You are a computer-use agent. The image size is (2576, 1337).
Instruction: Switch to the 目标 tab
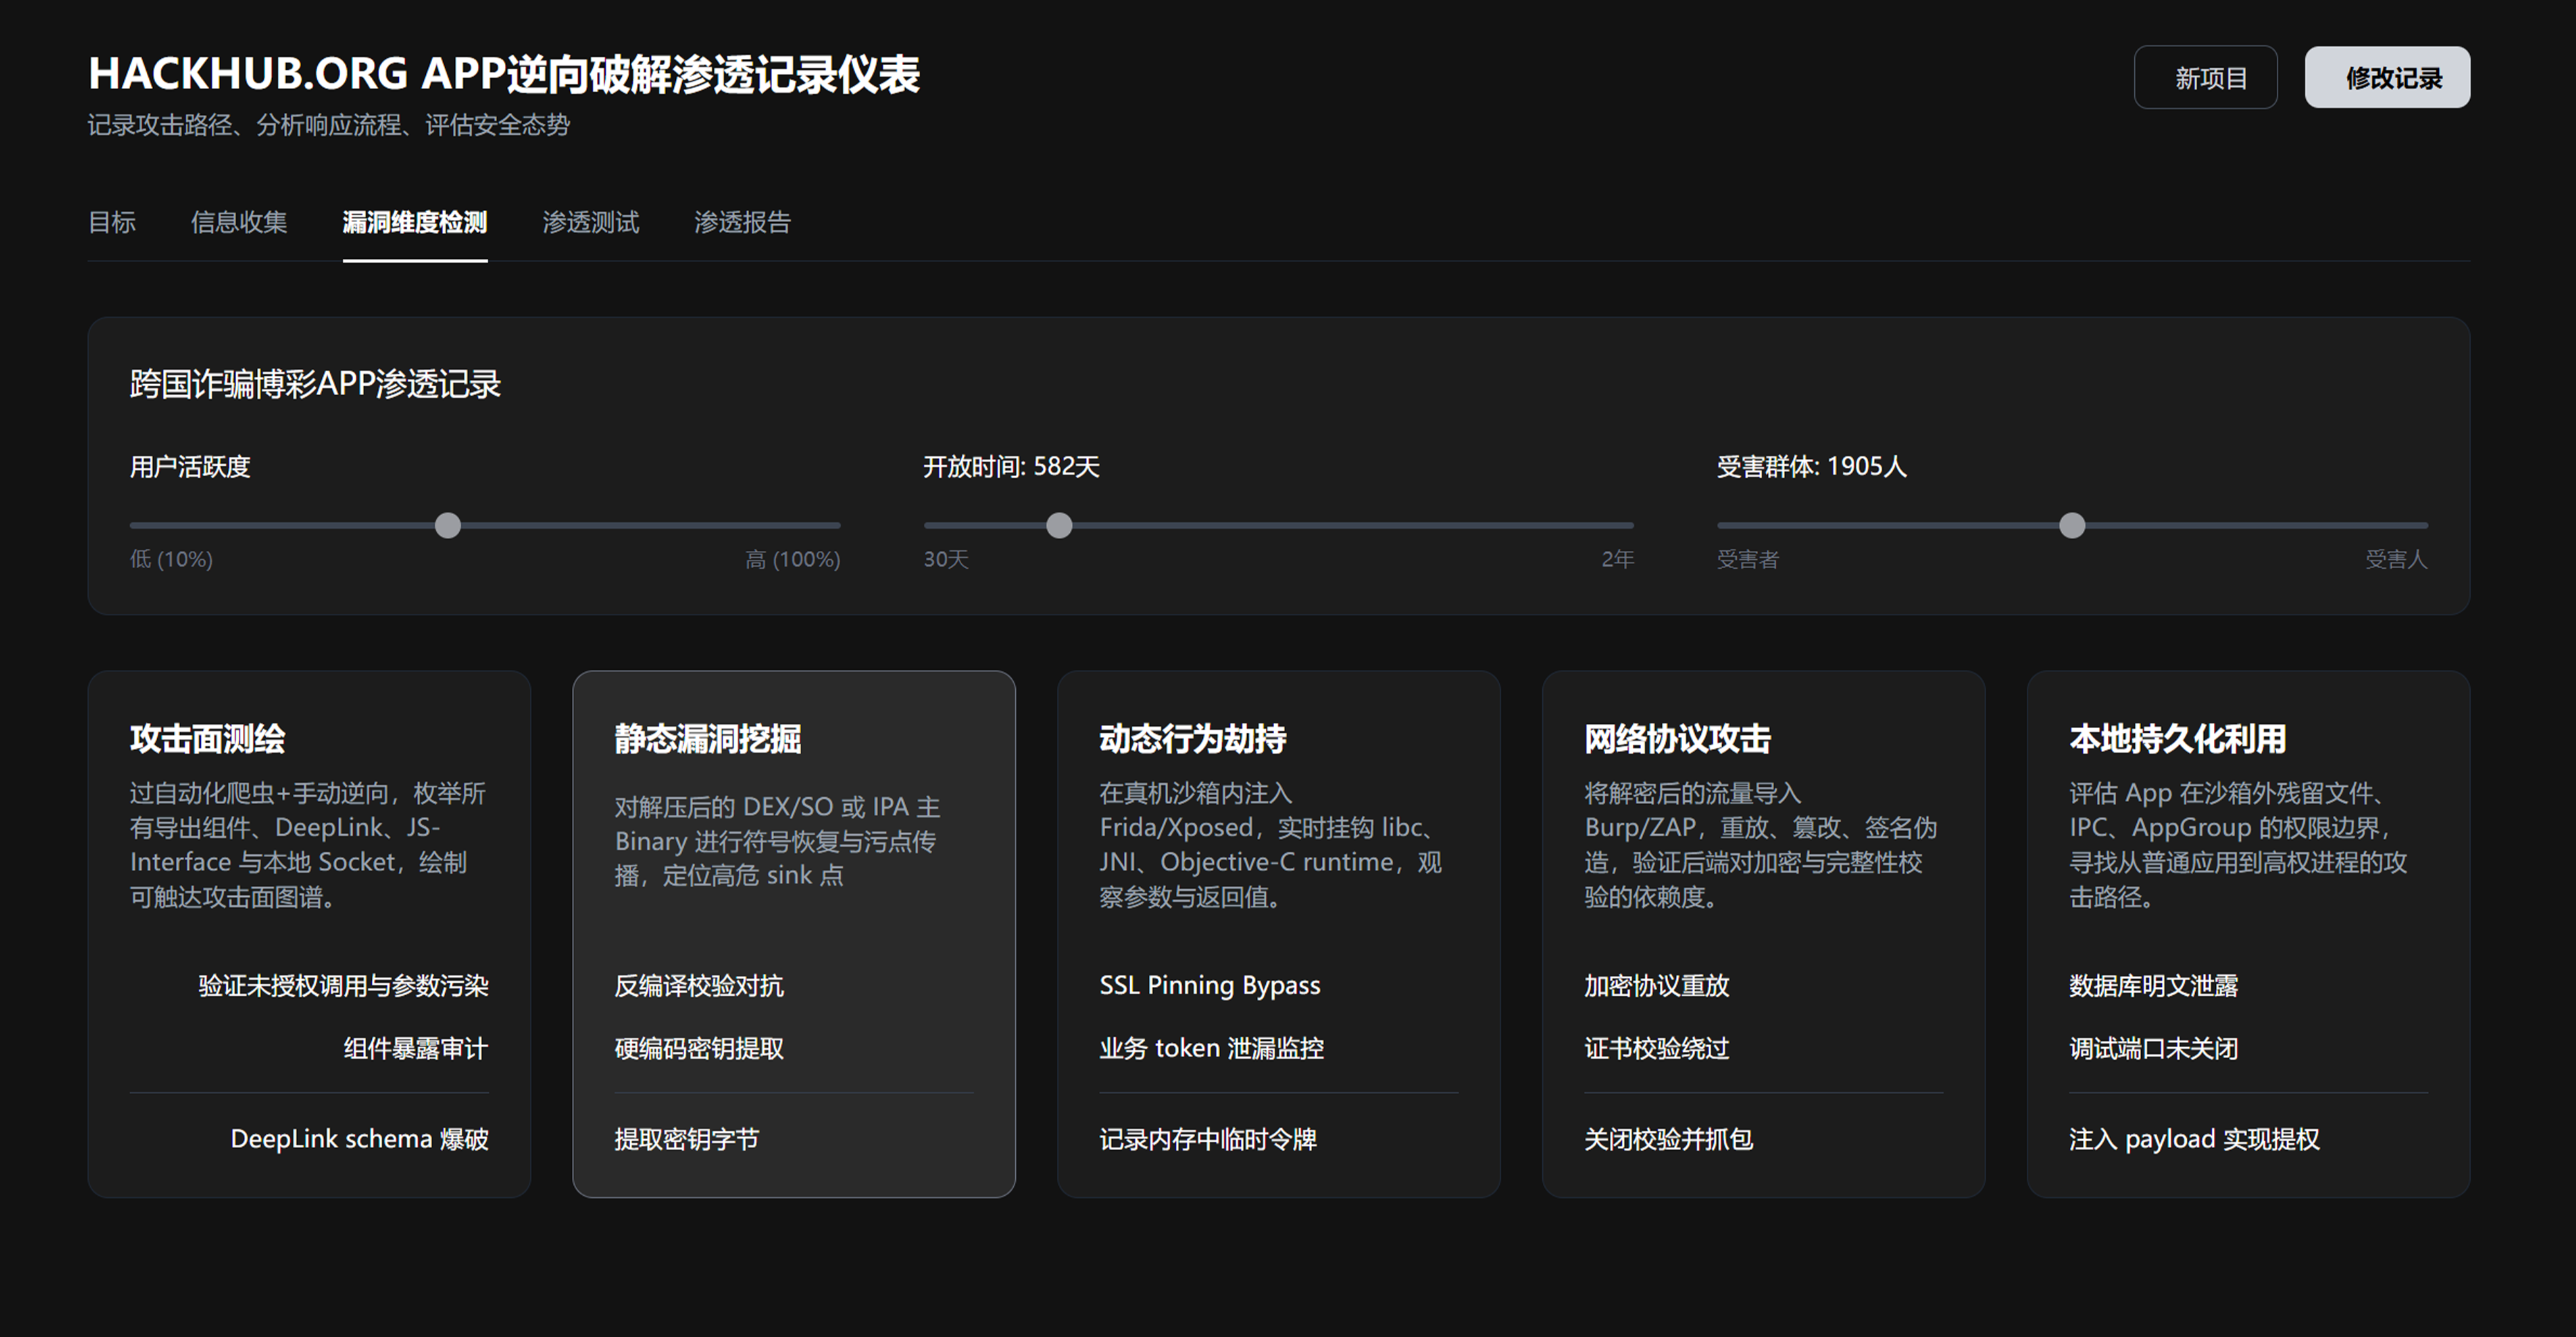click(113, 223)
